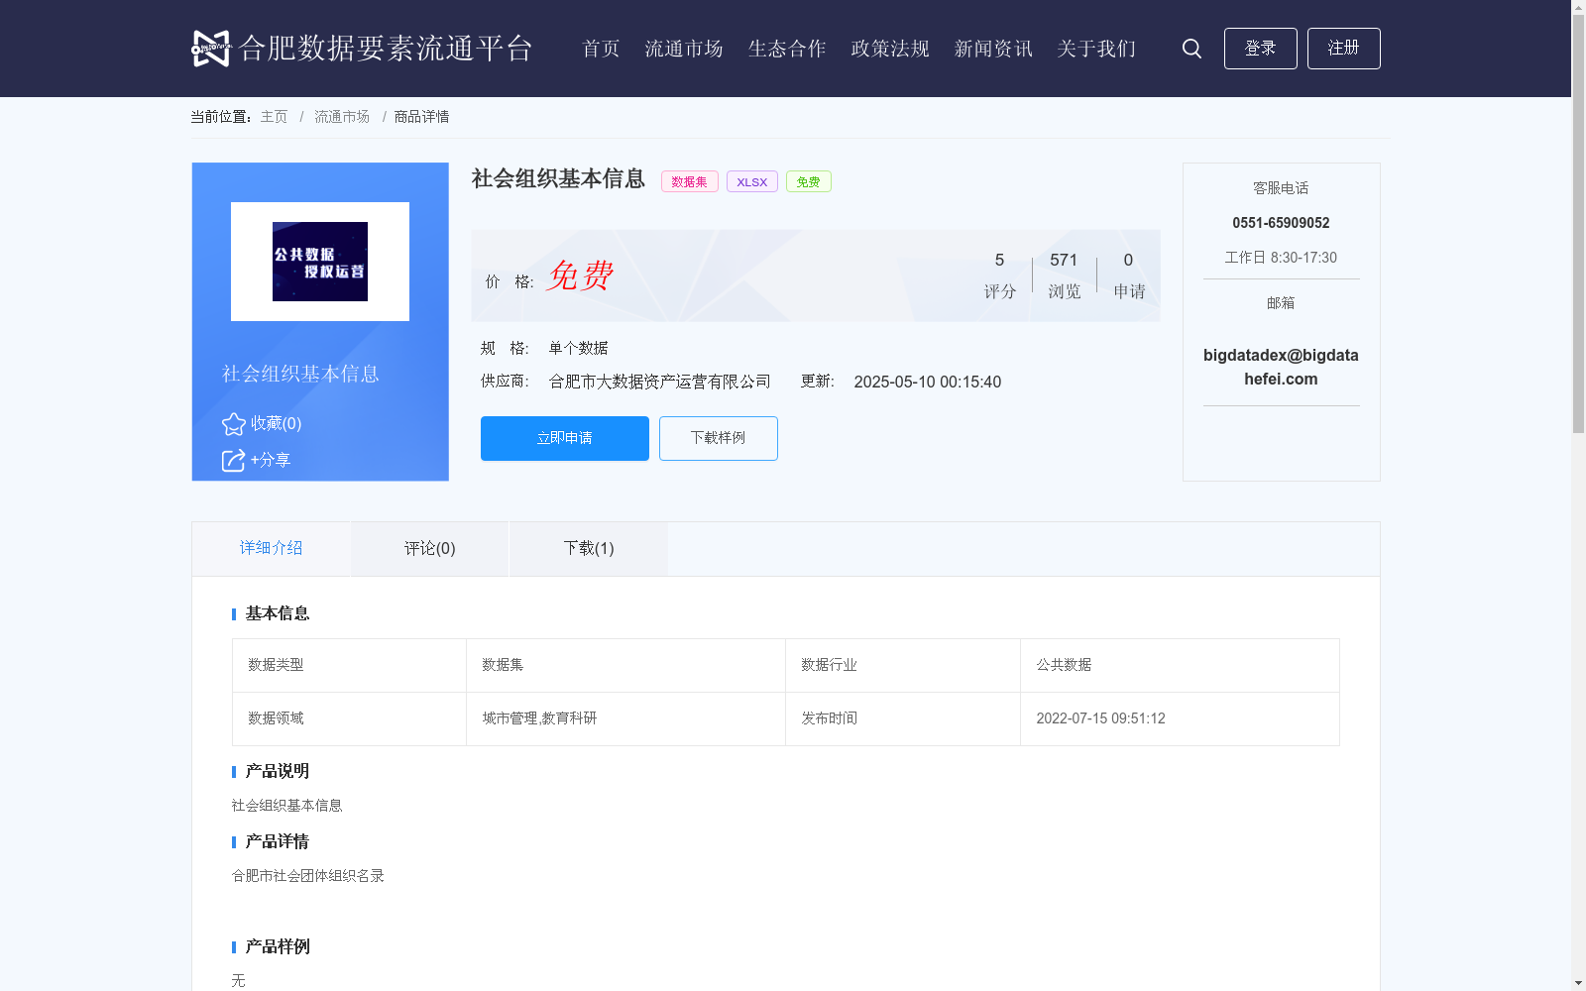Switch to the 详细介绍 tab
This screenshot has width=1586, height=991.
tap(271, 548)
